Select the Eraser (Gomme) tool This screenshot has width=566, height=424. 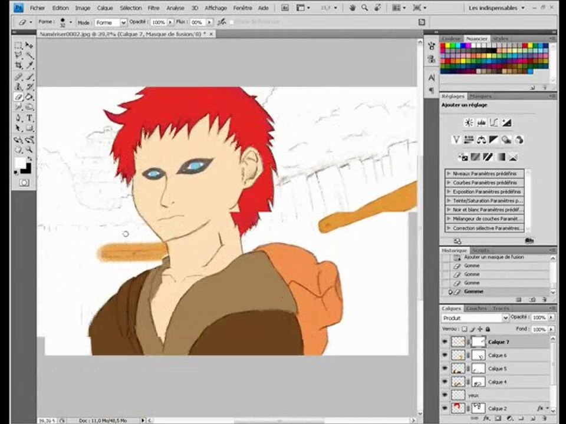coord(18,97)
